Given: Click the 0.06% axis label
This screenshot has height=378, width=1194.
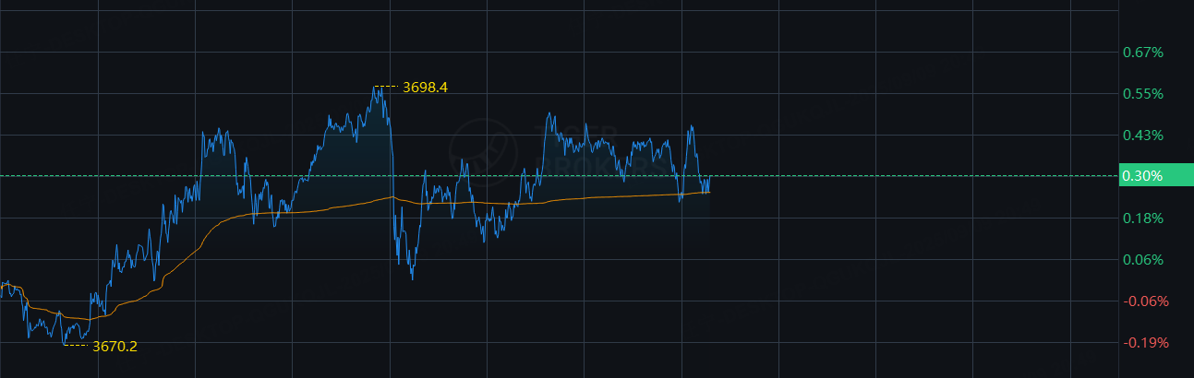Looking at the screenshot, I should point(1142,260).
